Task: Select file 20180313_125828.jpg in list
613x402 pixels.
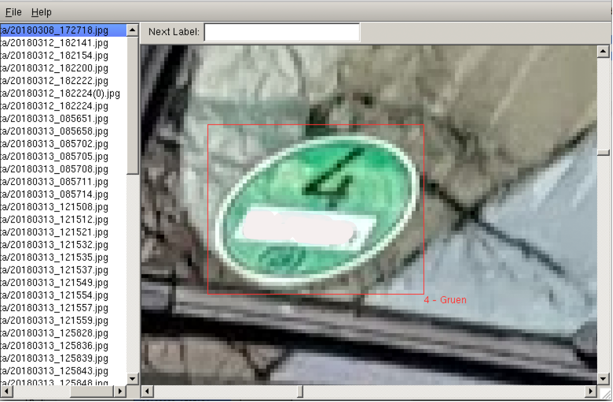Action: [54, 333]
